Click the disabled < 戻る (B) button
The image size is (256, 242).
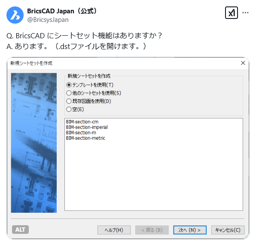(152, 230)
